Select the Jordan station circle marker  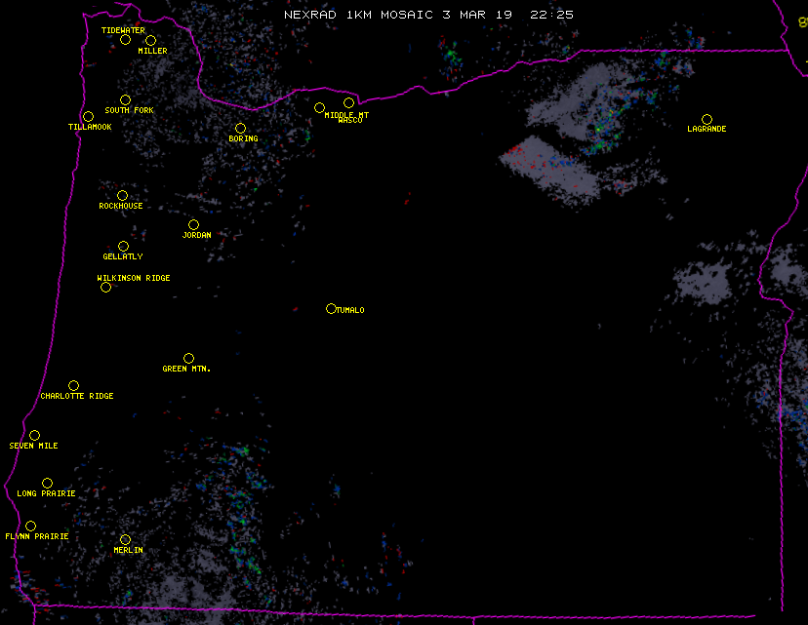click(193, 224)
